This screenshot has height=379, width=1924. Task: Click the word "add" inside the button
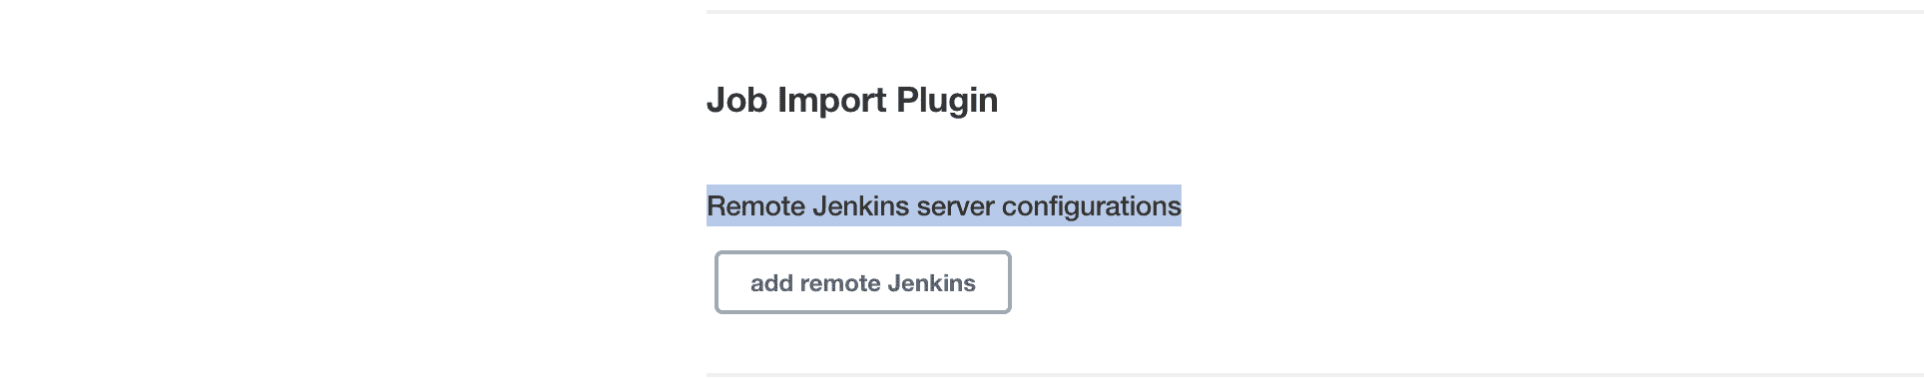coord(771,283)
